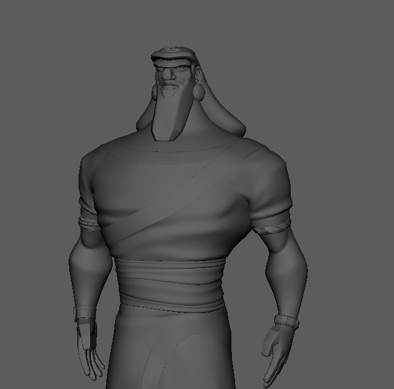Click the hand below the plain cuff
Screen dimensions: 394x389
tap(90, 352)
